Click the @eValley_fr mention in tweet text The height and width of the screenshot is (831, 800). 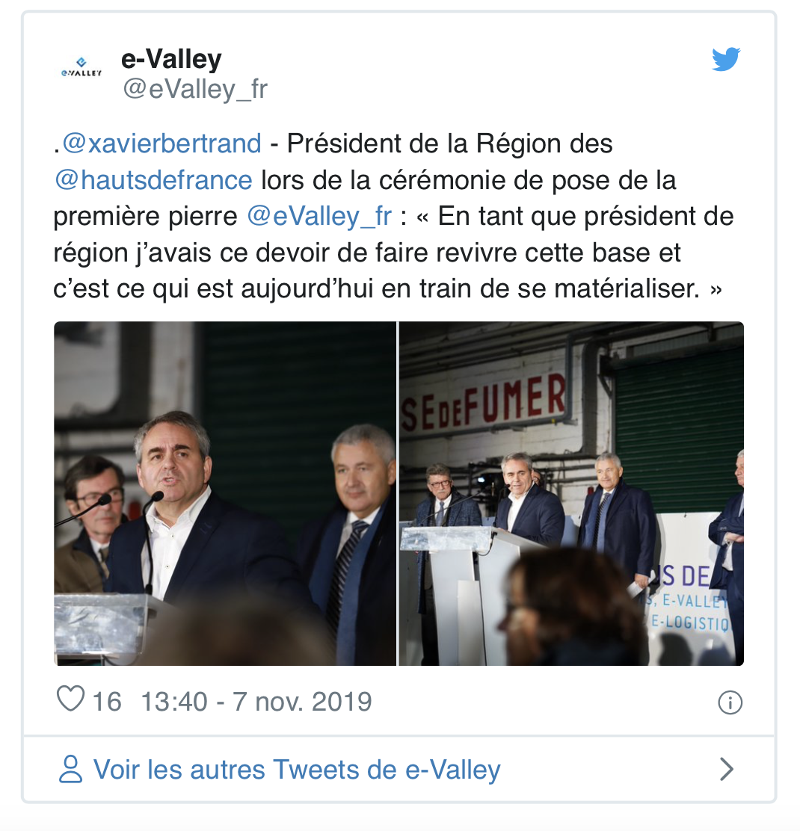click(319, 216)
